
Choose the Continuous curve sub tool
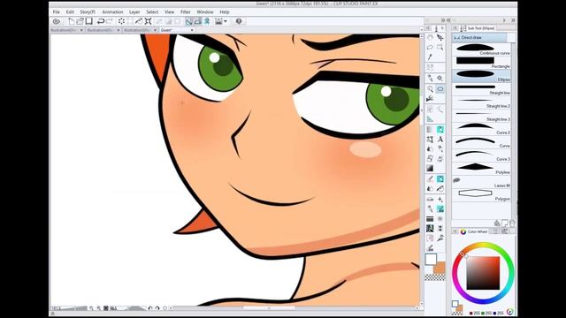[x=481, y=49]
